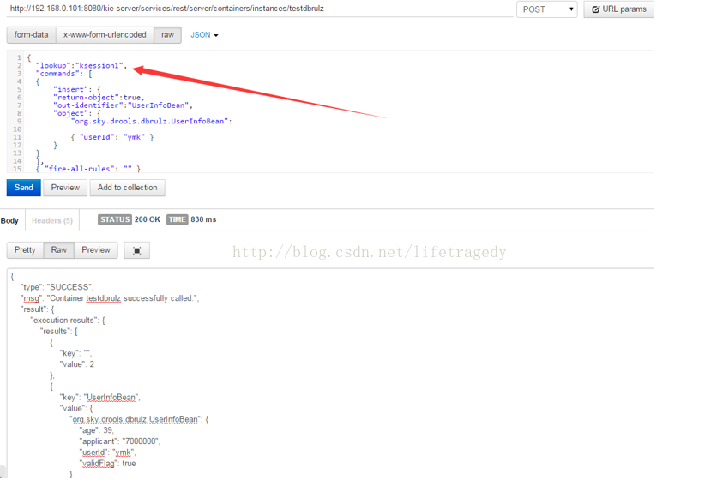Click the "out-identifier":"UserInfoBean" line
723x486 pixels.
coord(123,105)
